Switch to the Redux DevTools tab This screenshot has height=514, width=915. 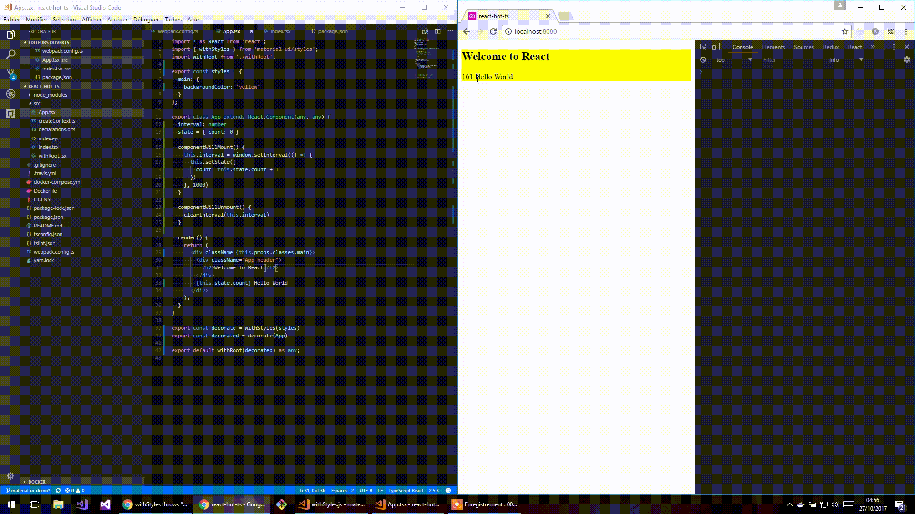click(831, 47)
